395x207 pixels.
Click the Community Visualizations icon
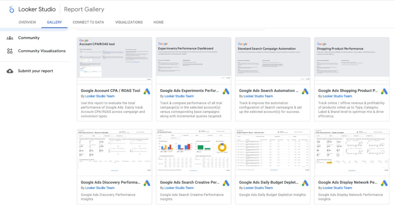pyautogui.click(x=10, y=51)
